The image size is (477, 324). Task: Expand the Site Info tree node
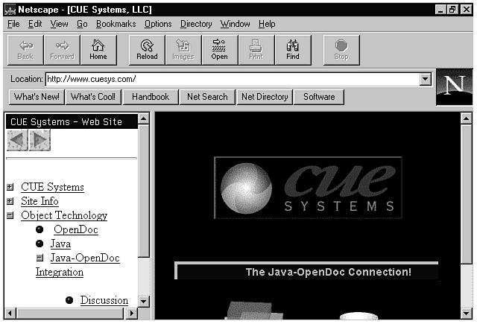(10, 202)
